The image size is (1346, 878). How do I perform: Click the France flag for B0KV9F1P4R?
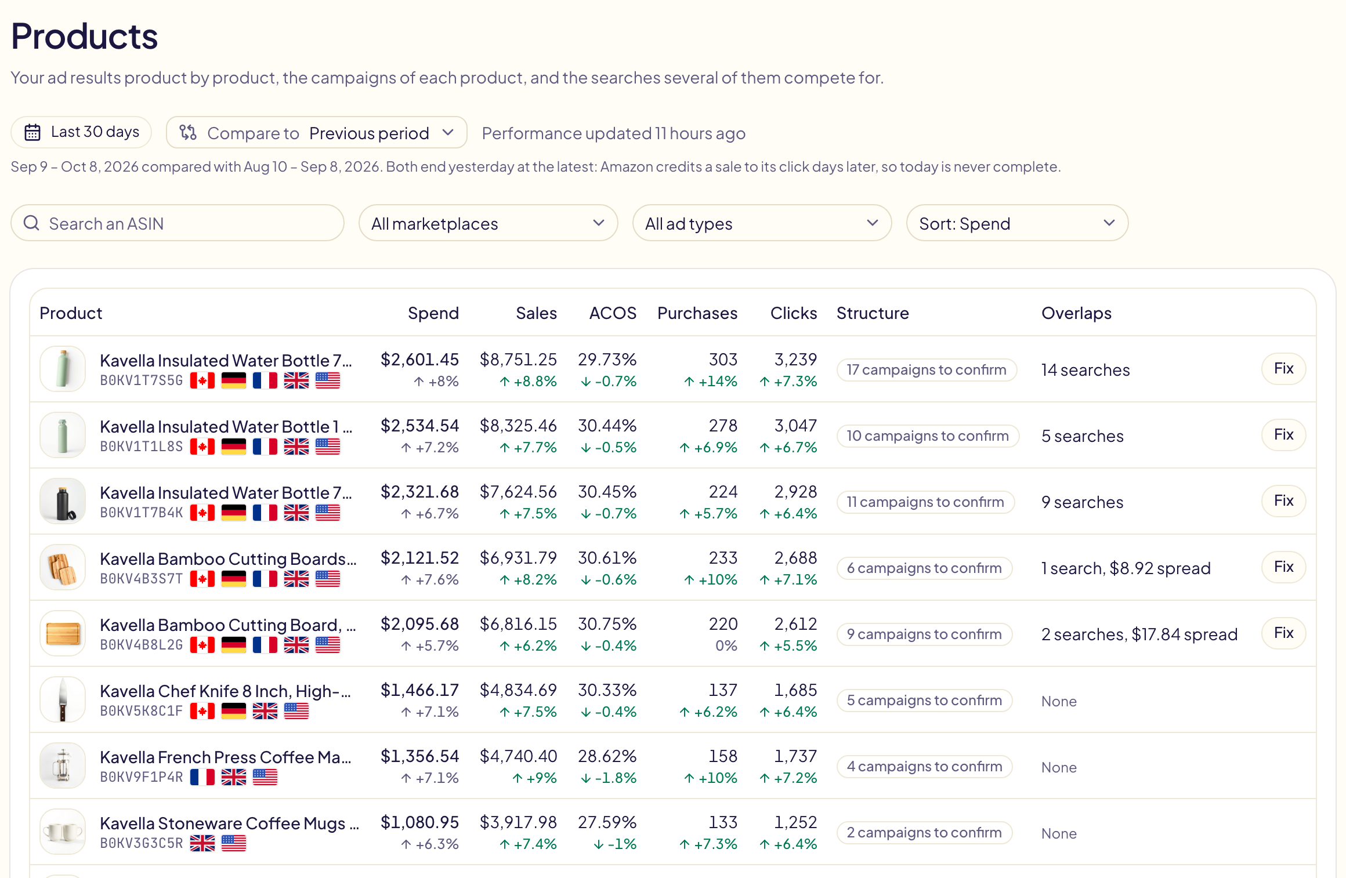202,778
